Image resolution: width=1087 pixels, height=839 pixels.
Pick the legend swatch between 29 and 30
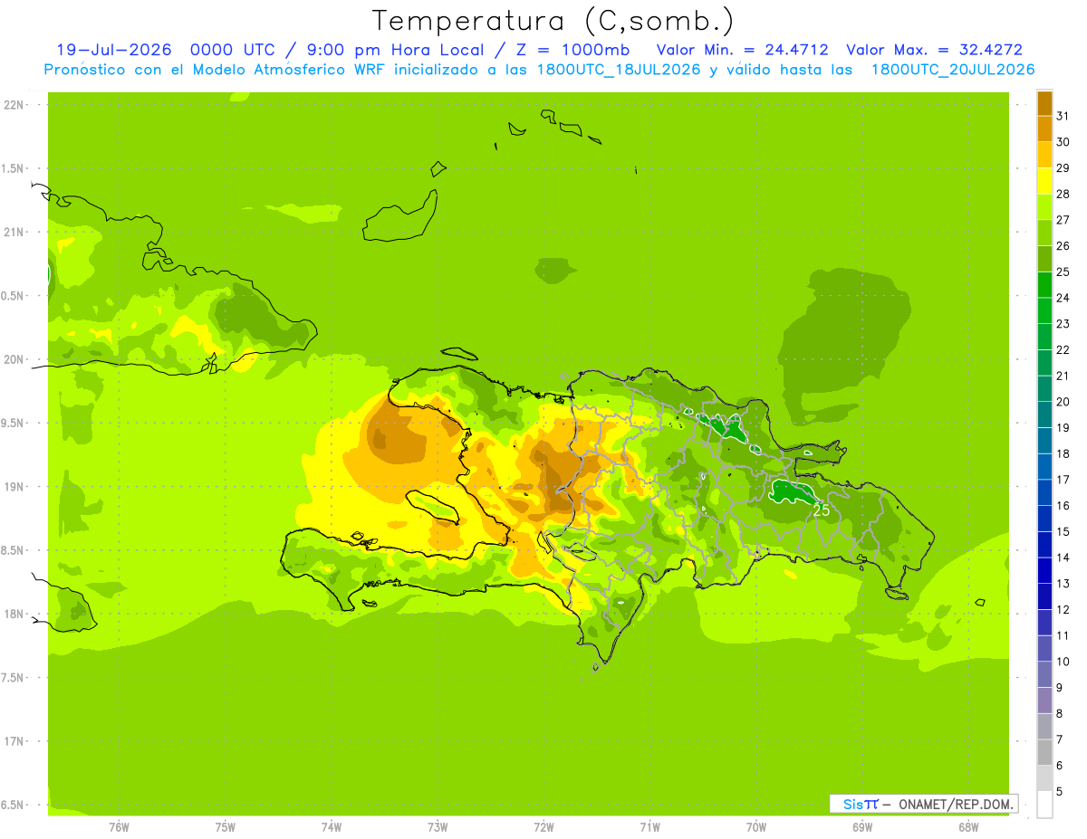[1044, 155]
